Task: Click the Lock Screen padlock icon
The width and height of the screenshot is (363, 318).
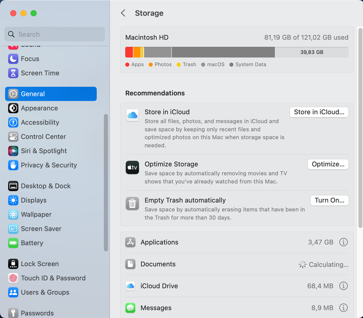Action: (x=13, y=264)
